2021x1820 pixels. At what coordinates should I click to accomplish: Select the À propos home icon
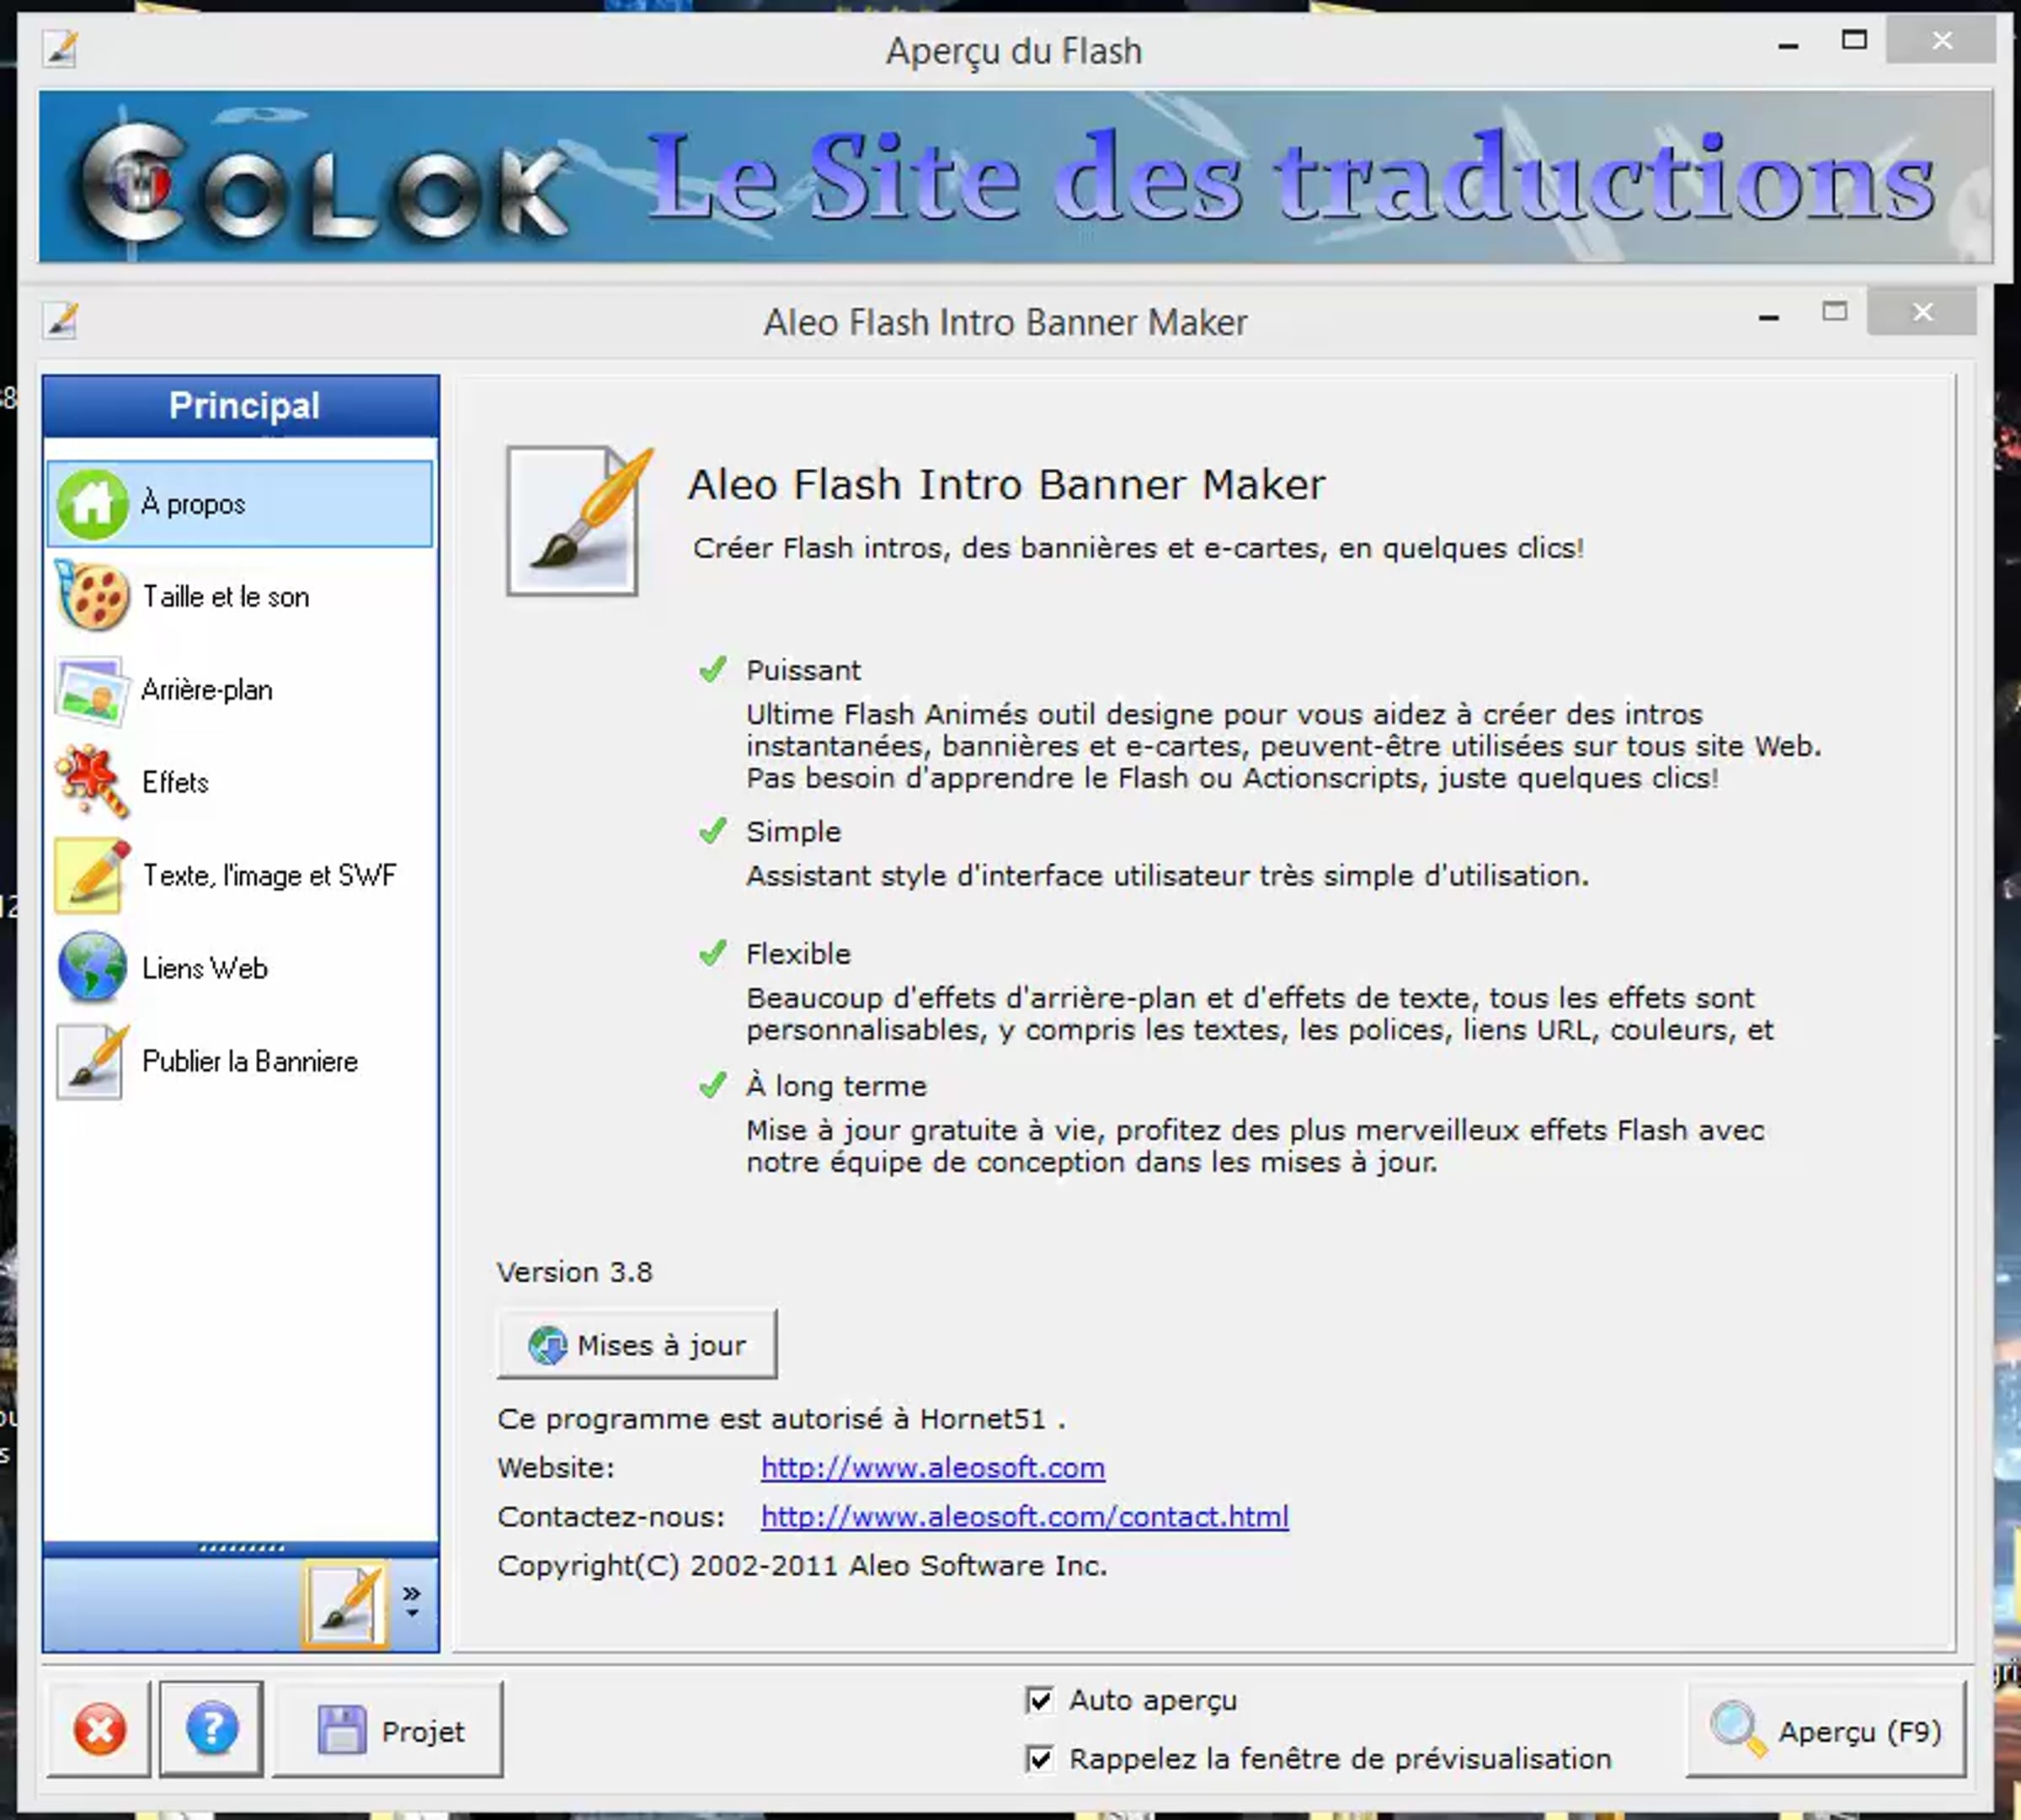tap(92, 504)
